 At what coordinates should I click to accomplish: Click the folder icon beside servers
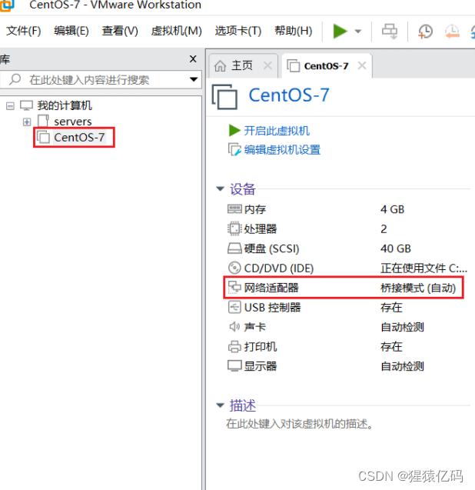click(x=43, y=121)
